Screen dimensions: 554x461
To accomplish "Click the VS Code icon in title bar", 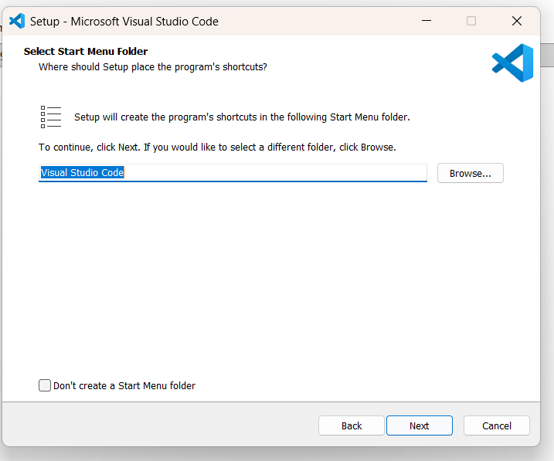I will (16, 21).
